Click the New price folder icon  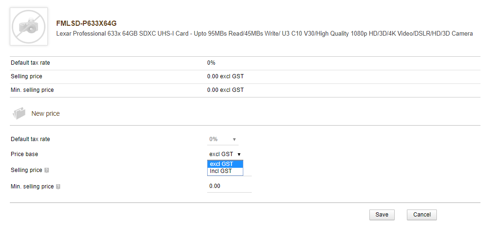coord(19,113)
